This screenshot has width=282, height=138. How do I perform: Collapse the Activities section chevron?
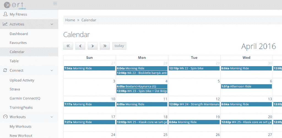coord(52,24)
